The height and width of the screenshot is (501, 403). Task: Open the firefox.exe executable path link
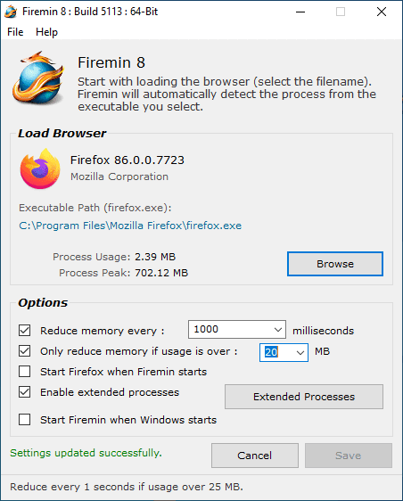pos(130,226)
